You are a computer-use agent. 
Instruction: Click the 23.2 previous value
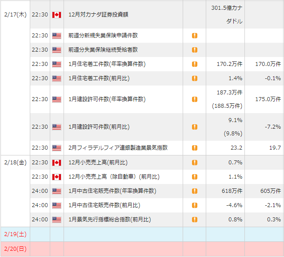(236, 148)
